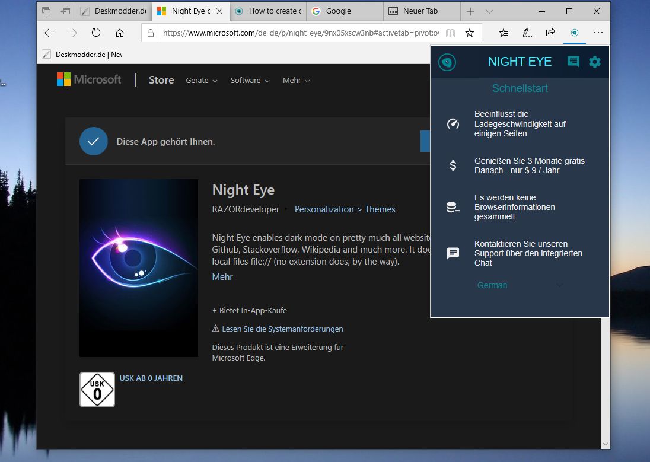The height and width of the screenshot is (462, 650).
Task: Click the page scrollbar down arrow
Action: 606,444
